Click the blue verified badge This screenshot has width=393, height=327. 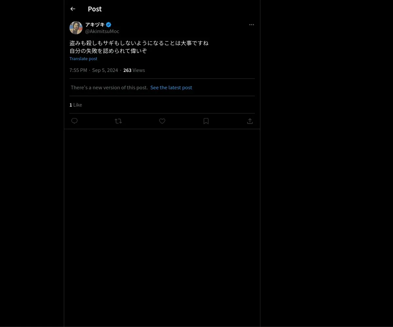[x=109, y=25]
